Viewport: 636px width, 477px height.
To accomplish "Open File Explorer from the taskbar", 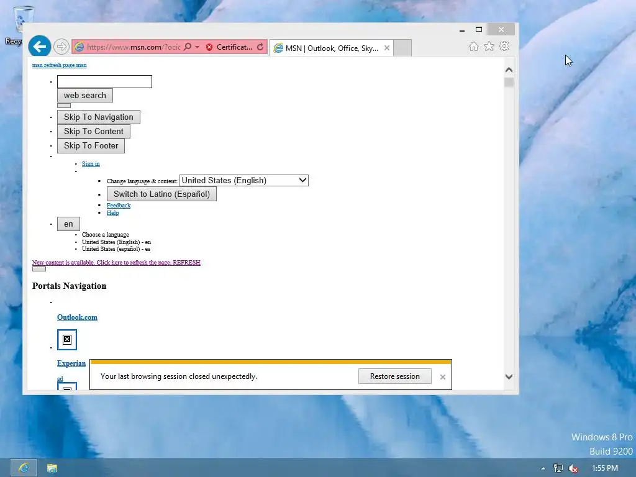I will click(x=52, y=468).
